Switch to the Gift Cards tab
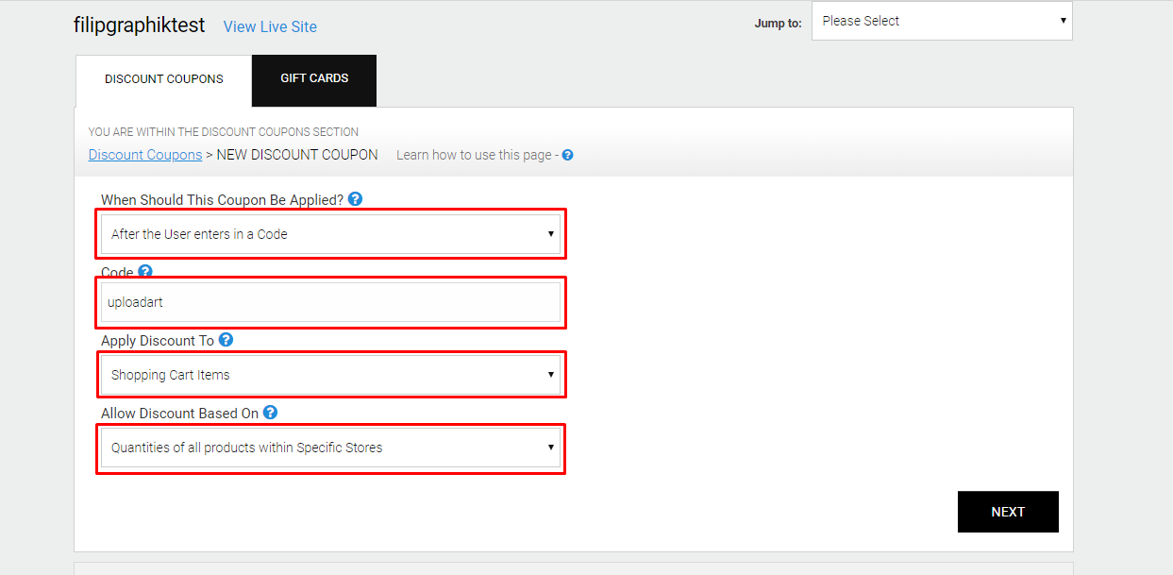Screen dimensions: 1173x575 (x=314, y=79)
